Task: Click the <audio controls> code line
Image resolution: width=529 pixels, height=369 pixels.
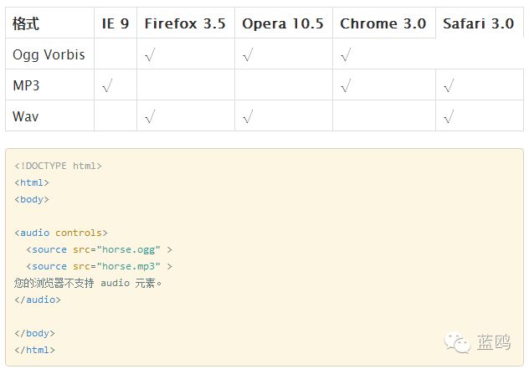Action: click(61, 233)
